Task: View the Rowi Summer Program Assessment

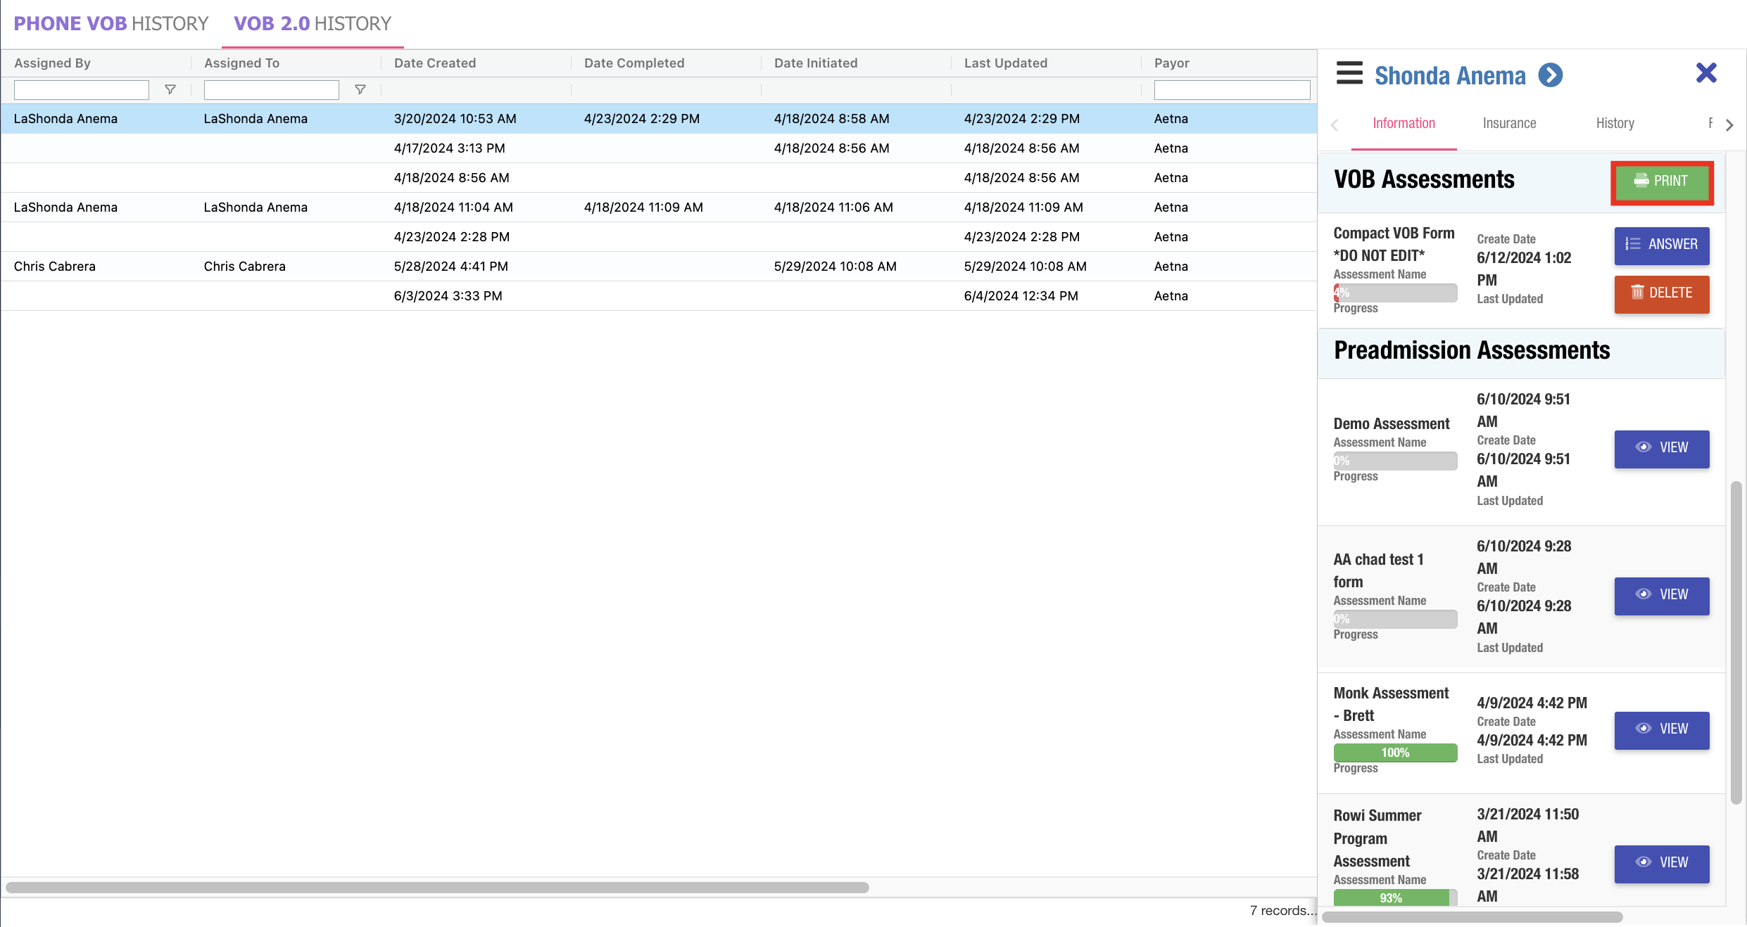Action: click(x=1661, y=863)
